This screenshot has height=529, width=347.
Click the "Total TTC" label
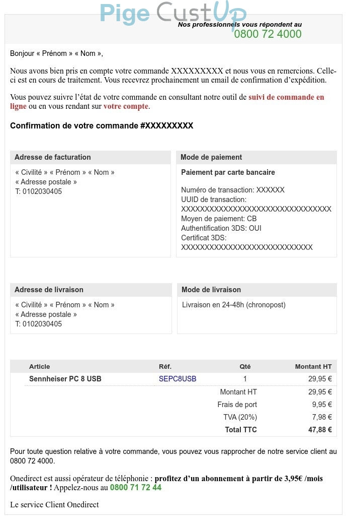pos(241,430)
